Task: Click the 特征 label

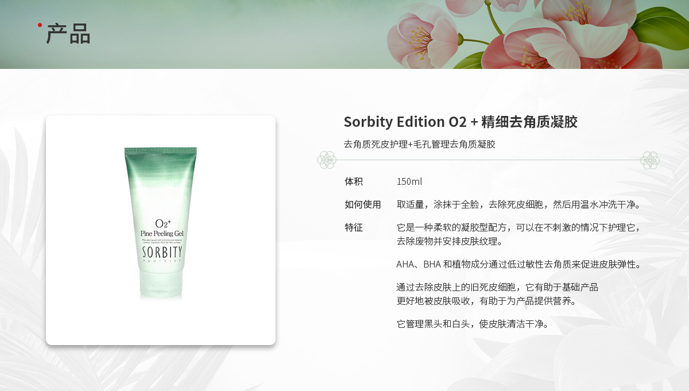Action: click(354, 227)
